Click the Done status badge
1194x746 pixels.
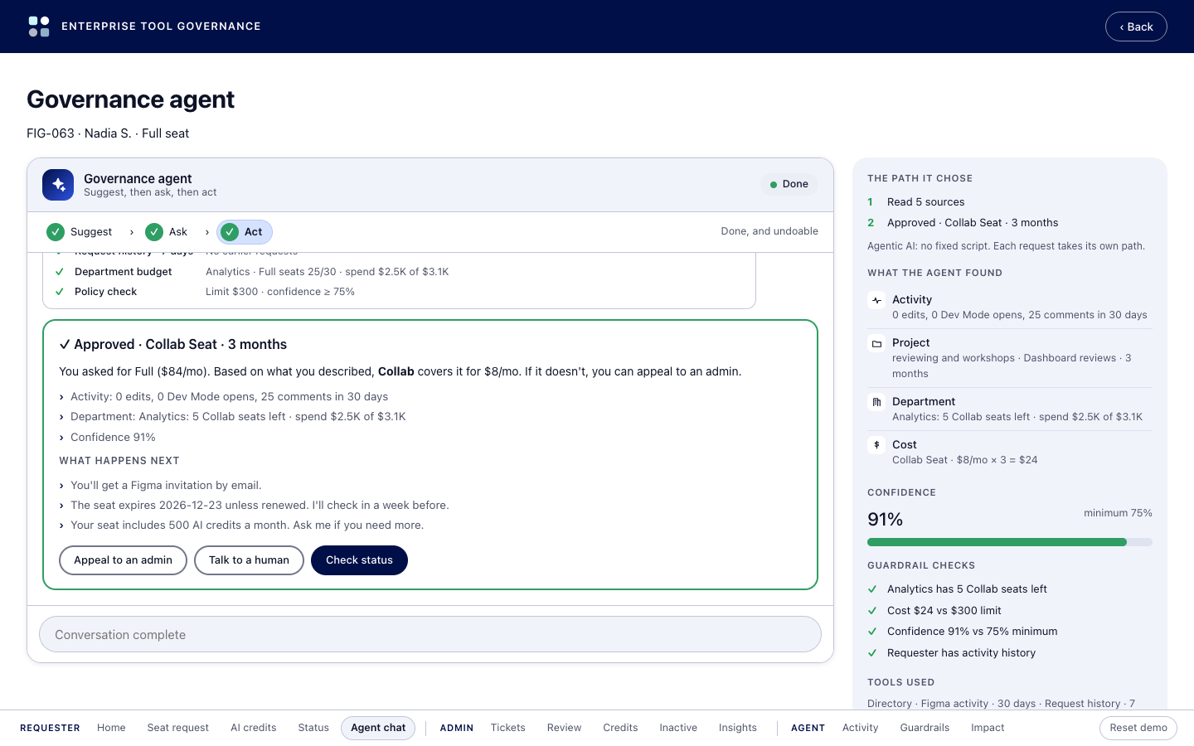pyautogui.click(x=789, y=185)
